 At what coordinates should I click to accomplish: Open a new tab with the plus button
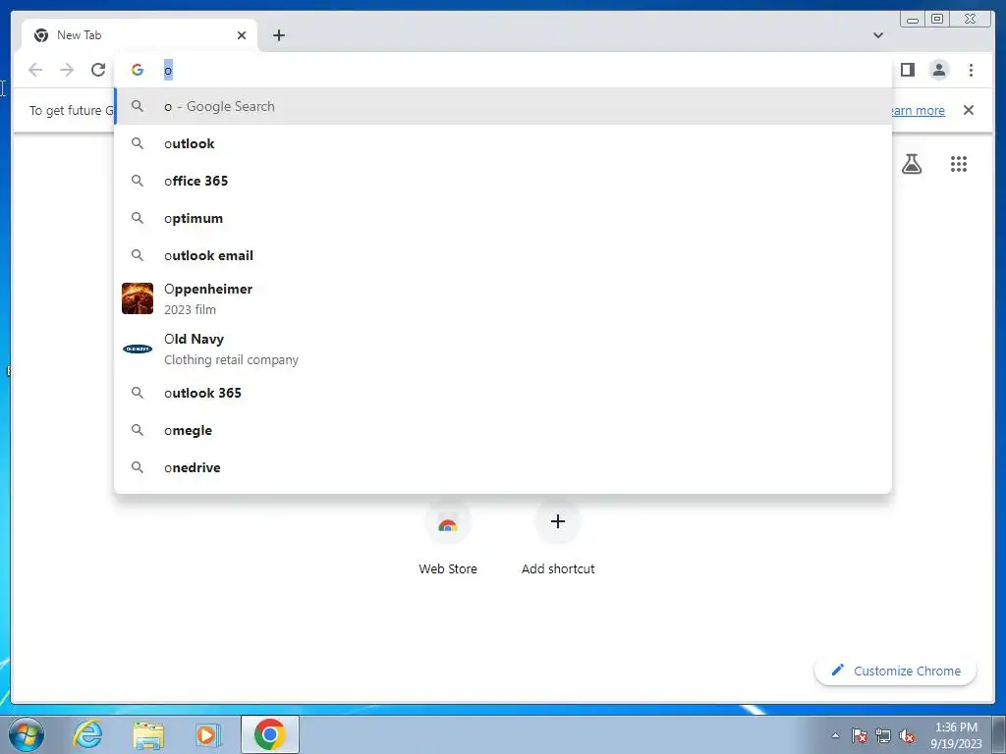[278, 35]
